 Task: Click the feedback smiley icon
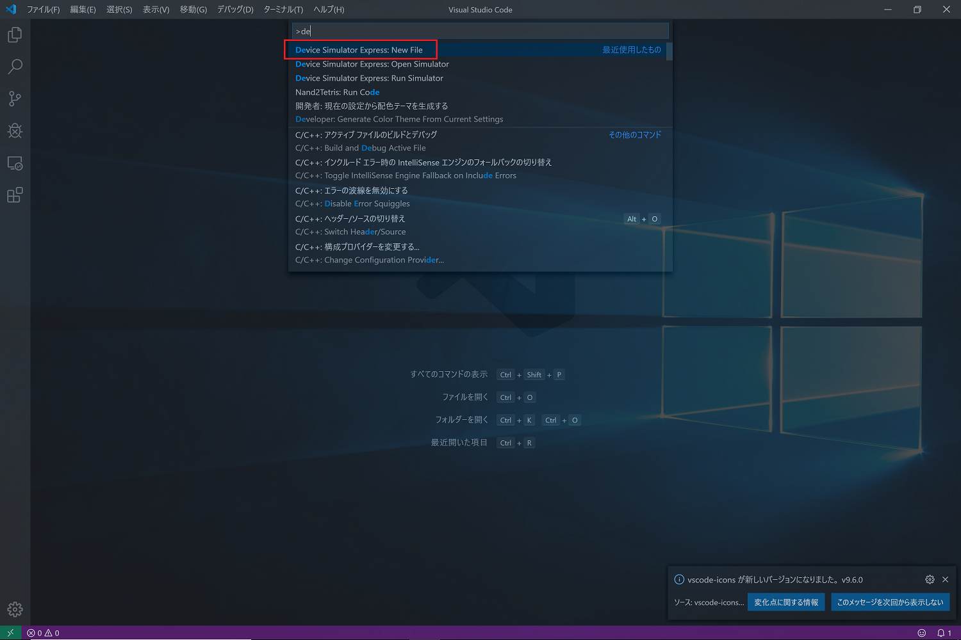pos(922,633)
